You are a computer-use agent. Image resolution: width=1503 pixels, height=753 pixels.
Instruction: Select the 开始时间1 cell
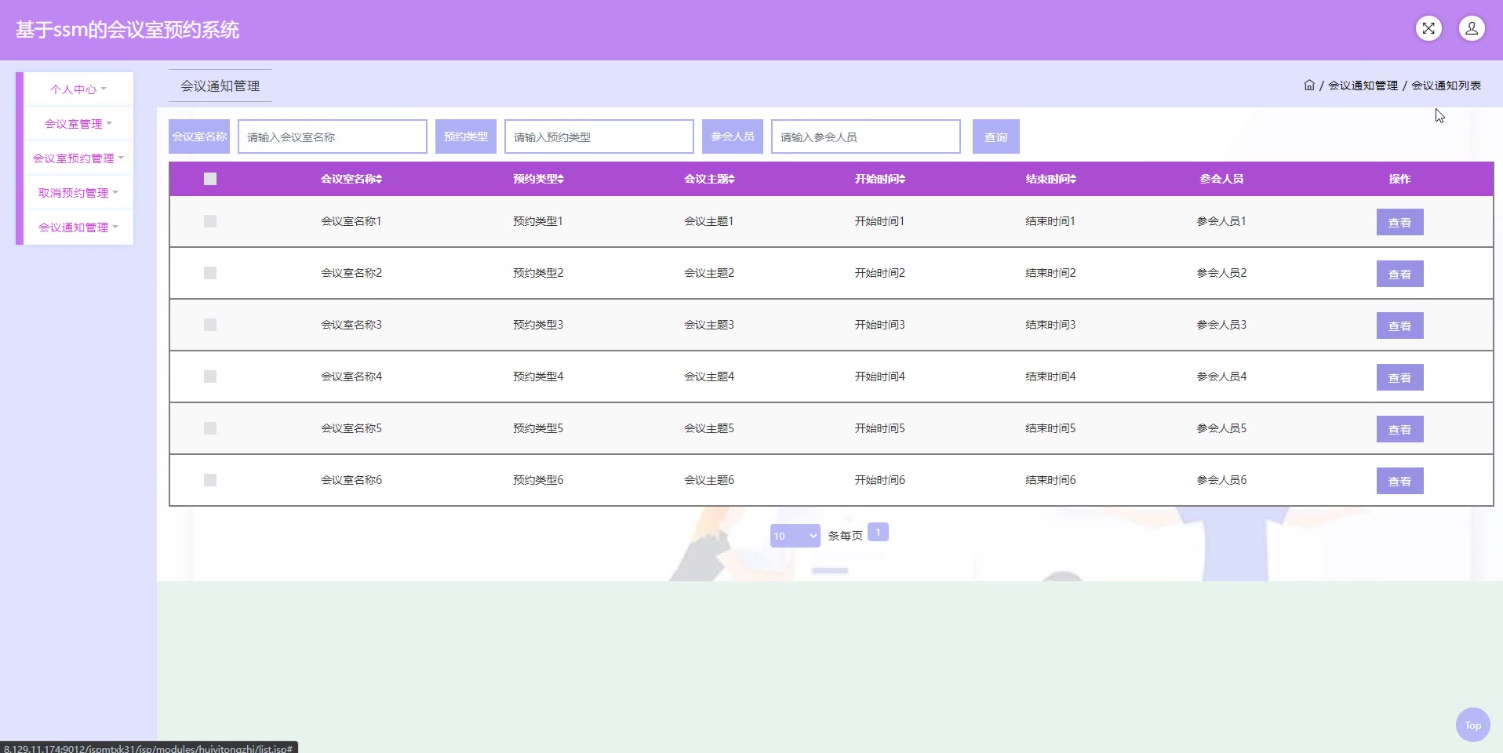coord(880,221)
